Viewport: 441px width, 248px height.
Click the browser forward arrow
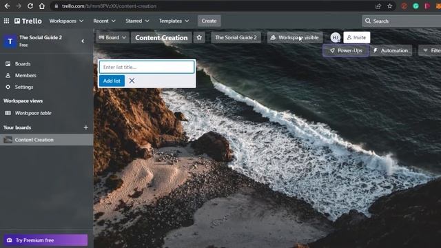click(x=19, y=6)
